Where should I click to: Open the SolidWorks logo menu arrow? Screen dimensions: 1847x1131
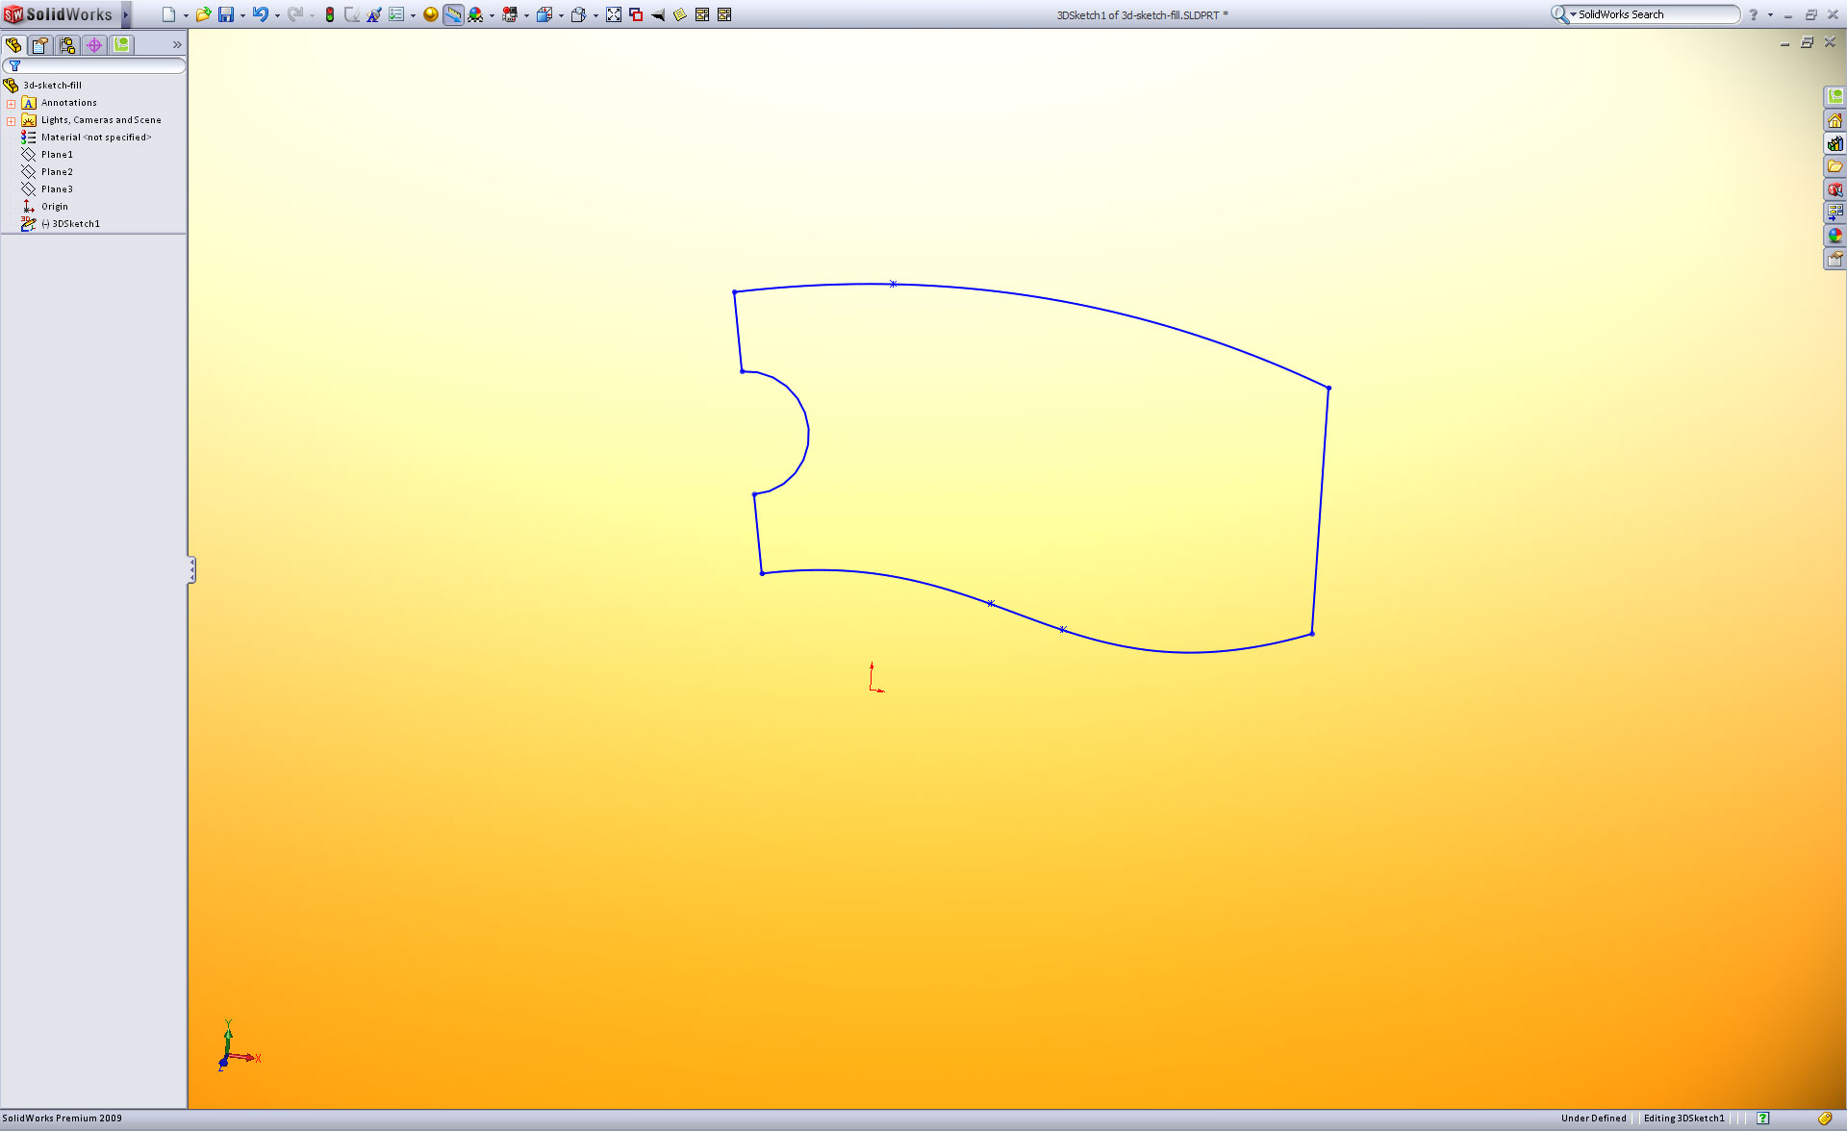point(125,14)
